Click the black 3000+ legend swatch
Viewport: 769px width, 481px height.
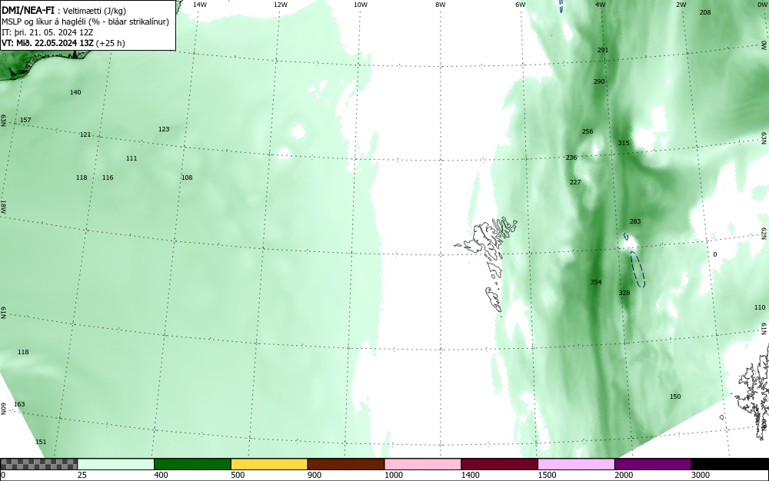point(730,464)
